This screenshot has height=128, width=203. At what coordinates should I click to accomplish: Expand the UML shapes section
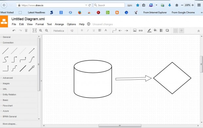coord(19,89)
